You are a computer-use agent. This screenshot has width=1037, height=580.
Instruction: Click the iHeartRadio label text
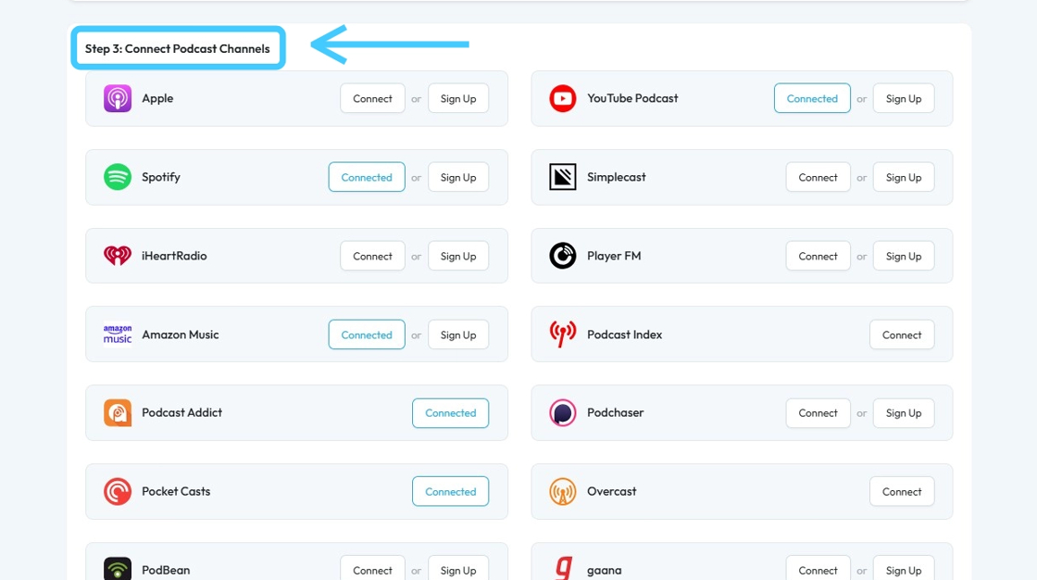[x=174, y=256]
